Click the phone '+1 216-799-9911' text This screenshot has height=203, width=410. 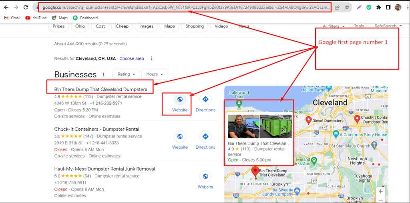click(70, 182)
